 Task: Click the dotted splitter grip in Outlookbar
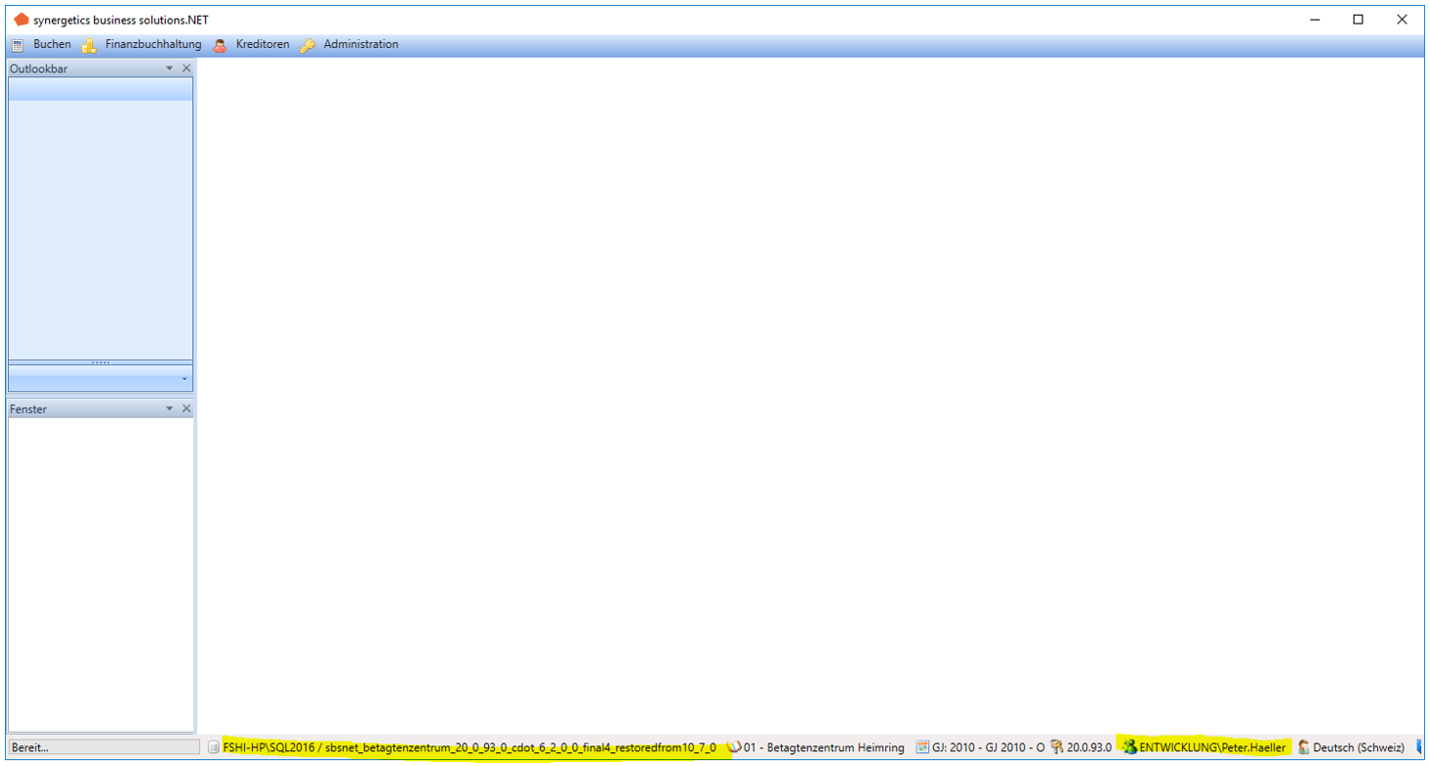coord(101,362)
